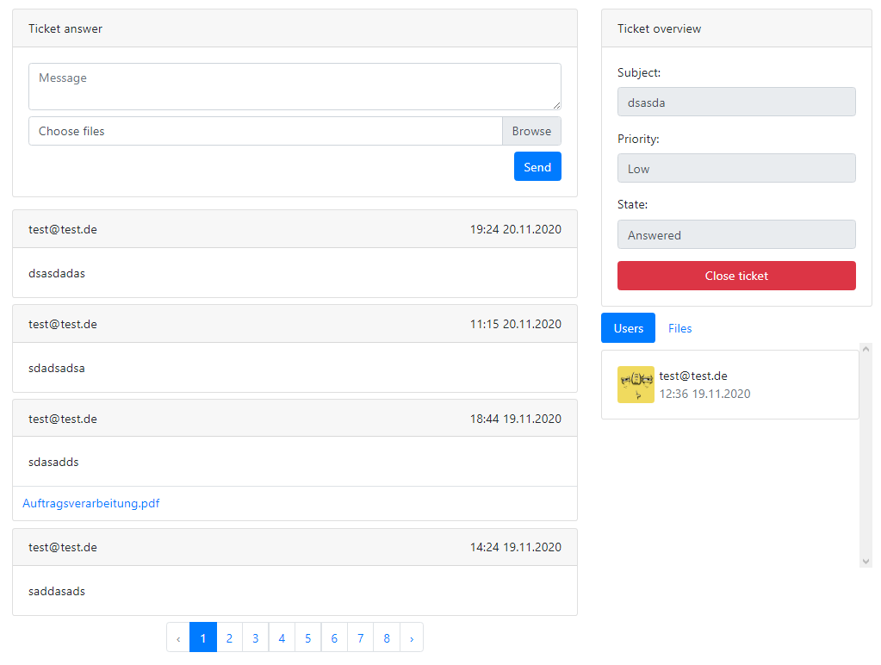
Task: Go to page 2 of messages
Action: pyautogui.click(x=229, y=637)
